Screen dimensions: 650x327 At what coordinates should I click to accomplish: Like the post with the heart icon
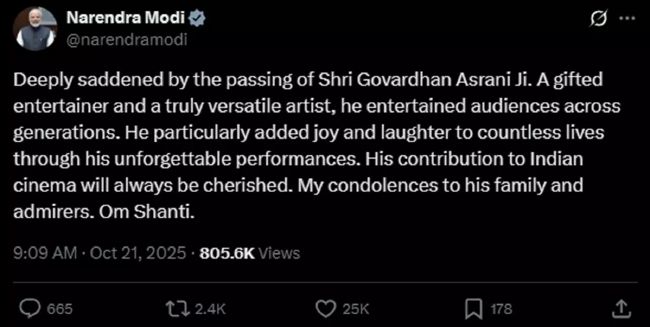(x=326, y=308)
